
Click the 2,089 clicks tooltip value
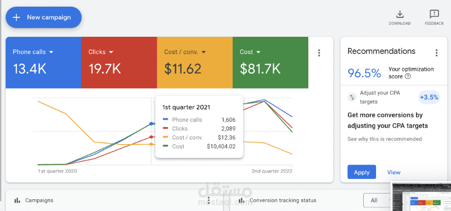(x=229, y=129)
